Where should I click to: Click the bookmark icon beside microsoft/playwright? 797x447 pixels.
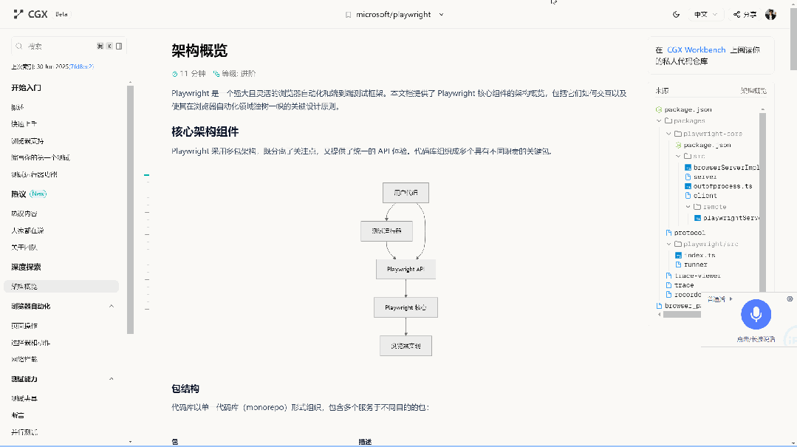[x=348, y=15]
